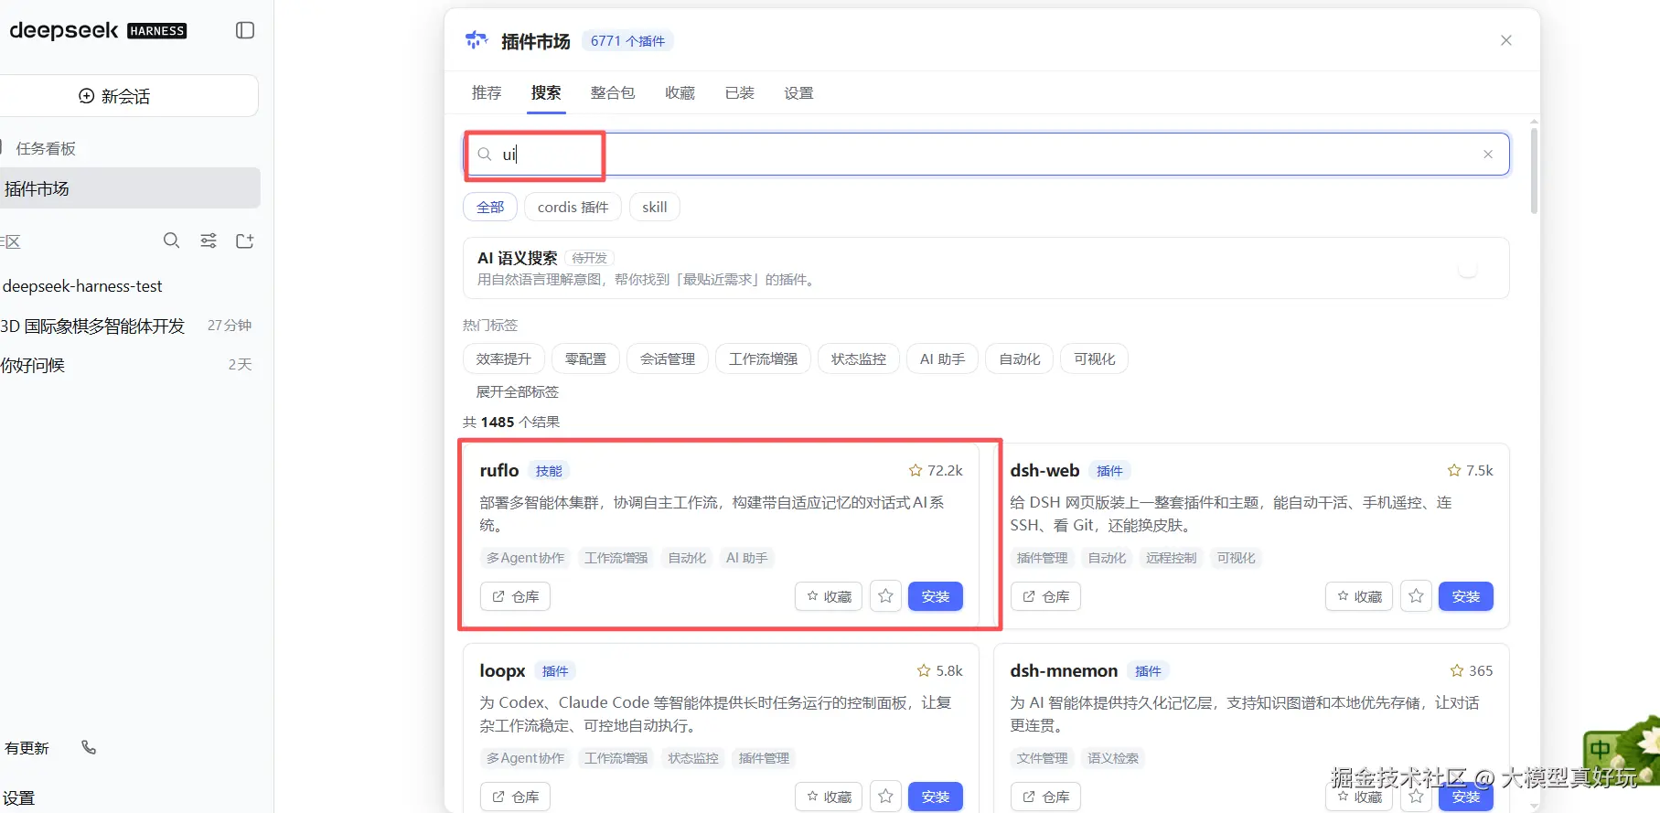1660x813 pixels.
Task: Click 收藏 on the loopx card
Action: coord(829,797)
